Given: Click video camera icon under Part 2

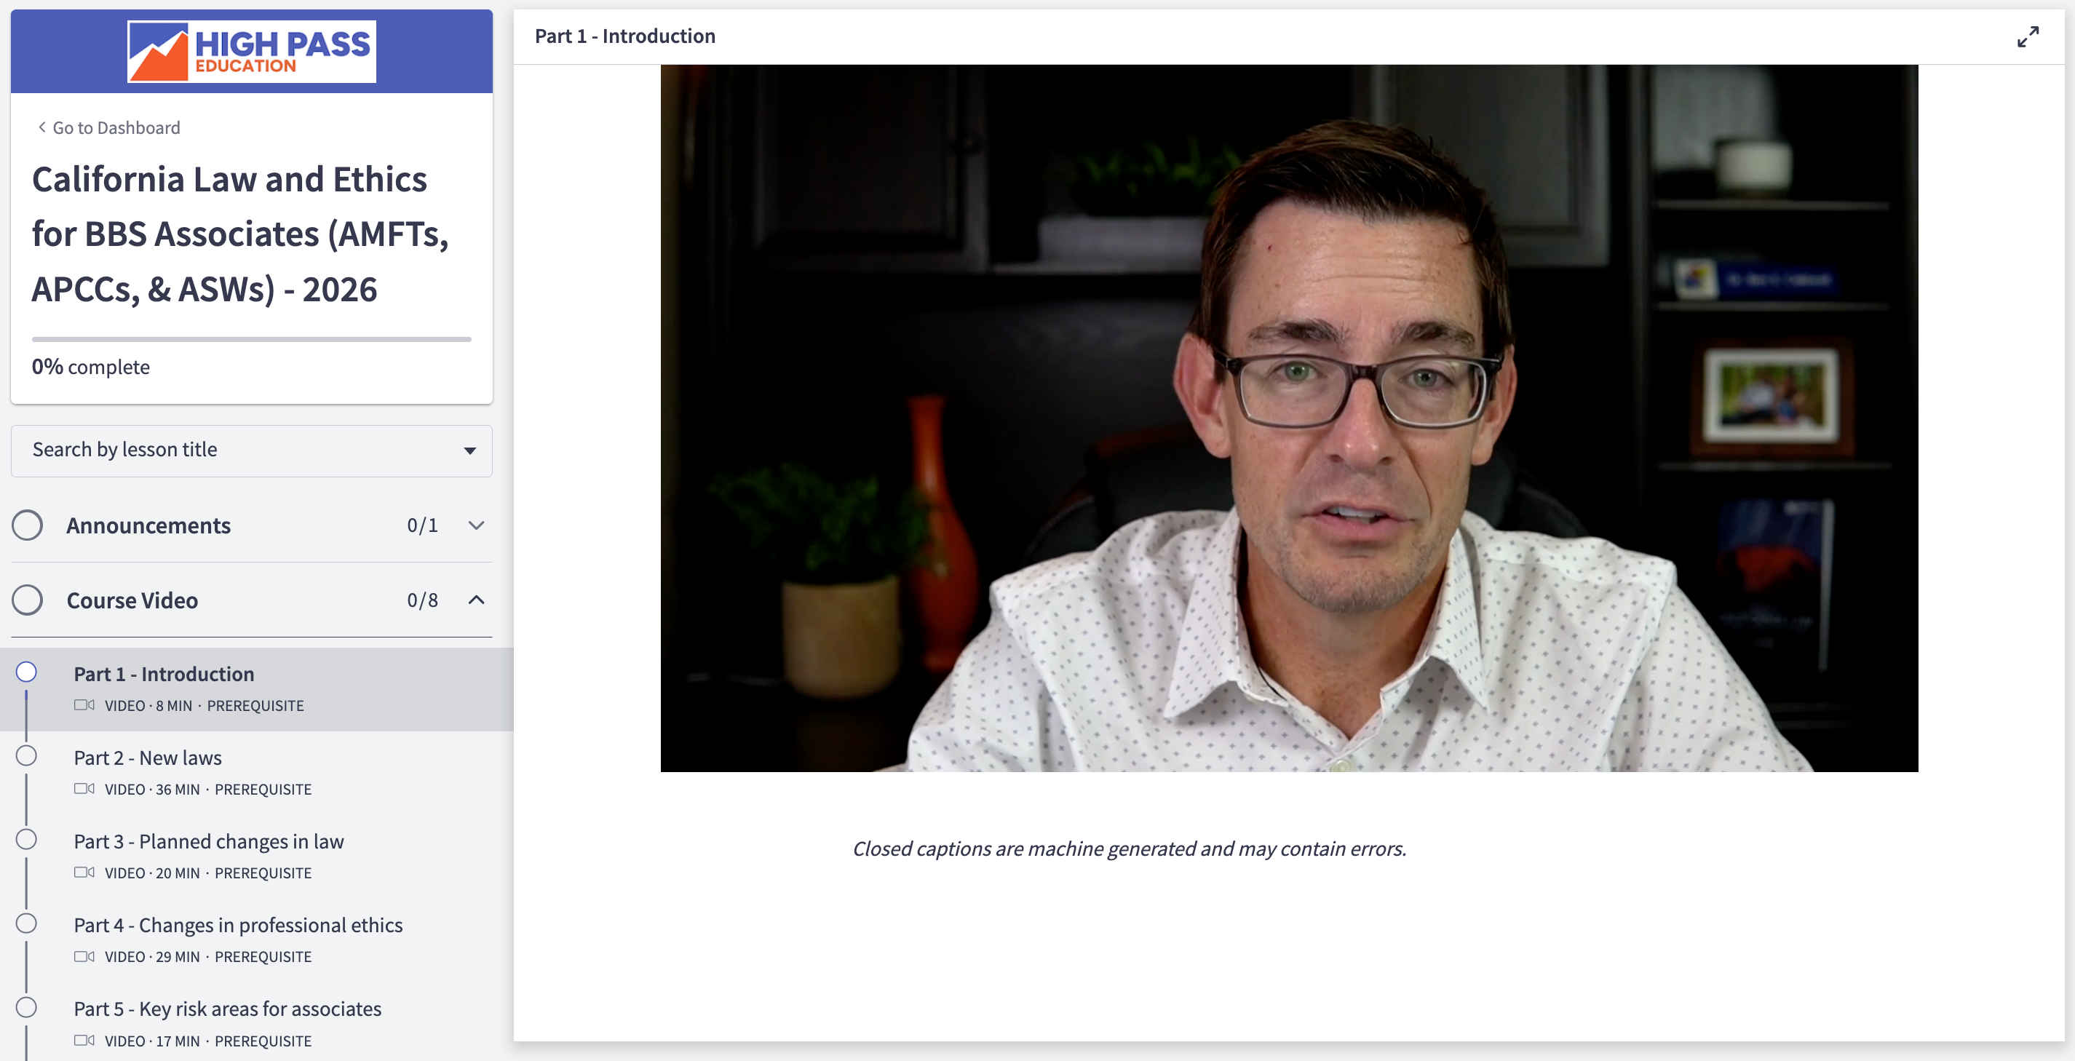Looking at the screenshot, I should [84, 789].
